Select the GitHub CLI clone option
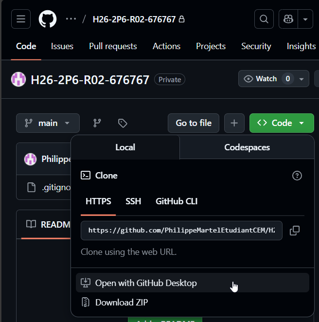The image size is (319, 322). [x=177, y=201]
